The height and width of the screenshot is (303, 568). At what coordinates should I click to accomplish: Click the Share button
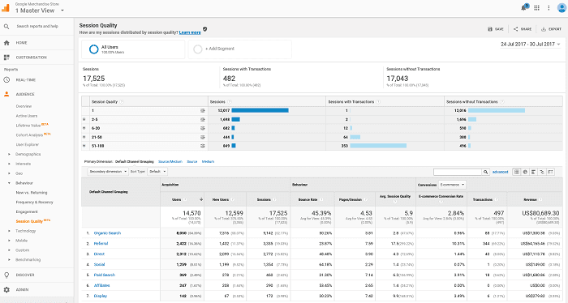[x=523, y=29]
